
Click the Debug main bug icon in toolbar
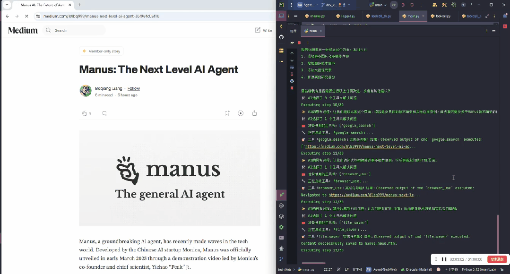click(403, 5)
